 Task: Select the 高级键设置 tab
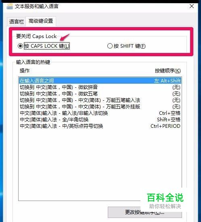41,21
